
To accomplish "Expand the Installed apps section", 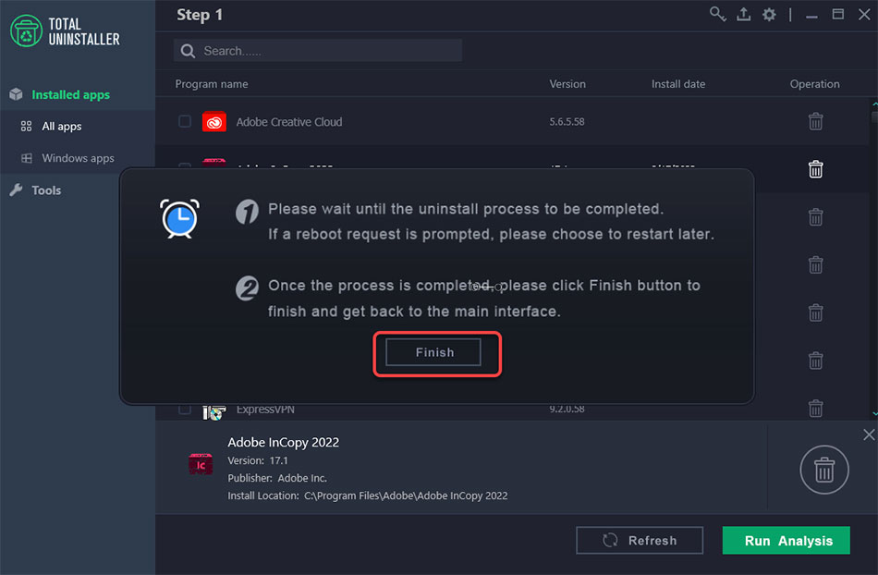I will pyautogui.click(x=70, y=94).
